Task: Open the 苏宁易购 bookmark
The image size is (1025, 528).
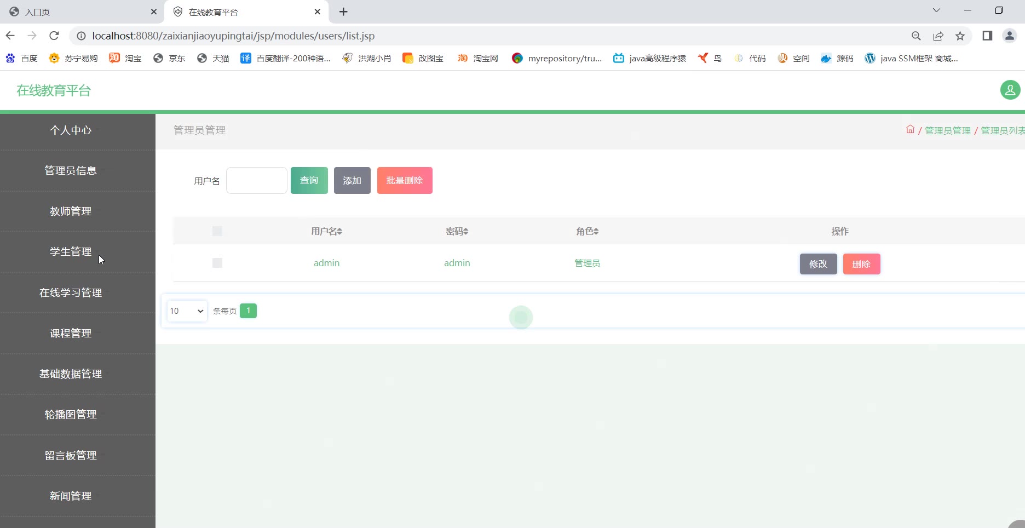Action: 73,58
